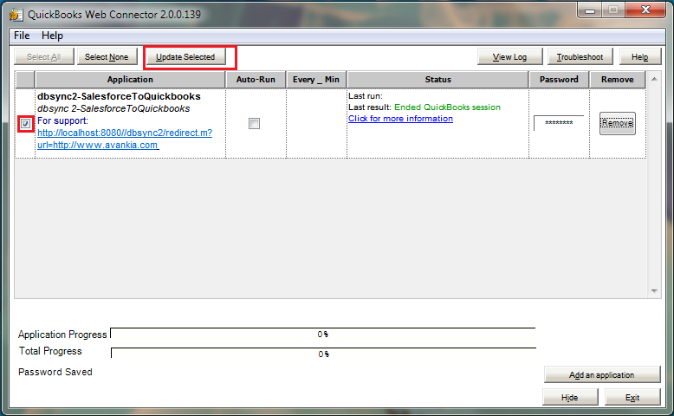Hide the Web Connector window
This screenshot has width=674, height=416.
(x=569, y=397)
